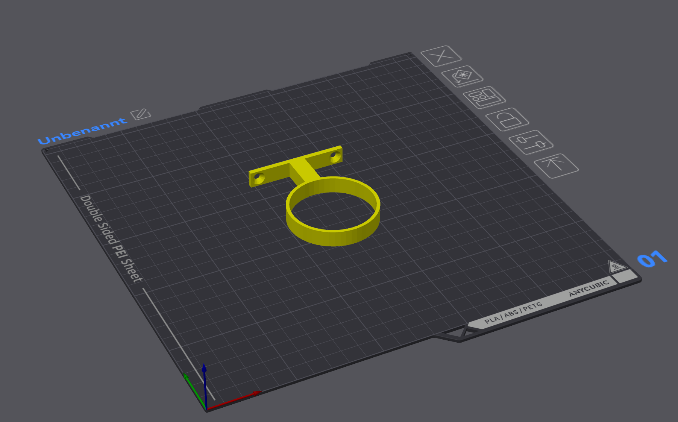Click the hot surface warning triangle

pyautogui.click(x=616, y=267)
